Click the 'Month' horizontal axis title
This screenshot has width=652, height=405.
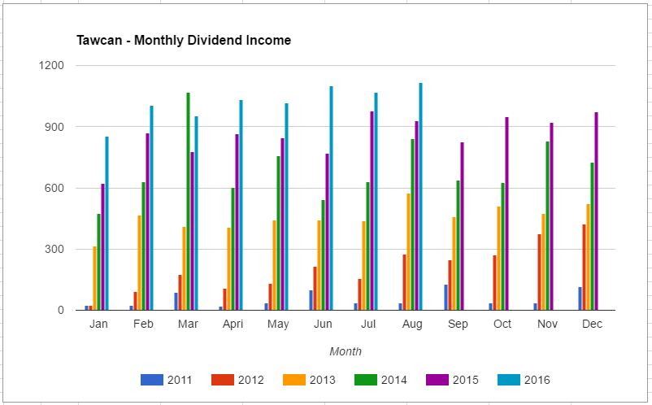346,351
